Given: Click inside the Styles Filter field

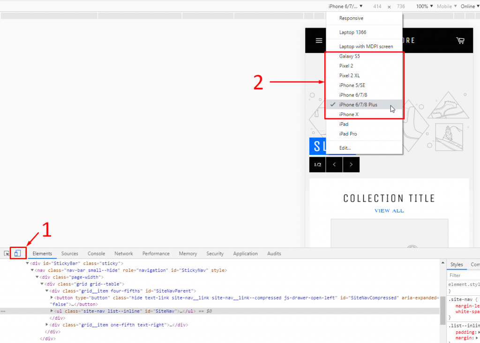Looking at the screenshot, I should pyautogui.click(x=463, y=275).
